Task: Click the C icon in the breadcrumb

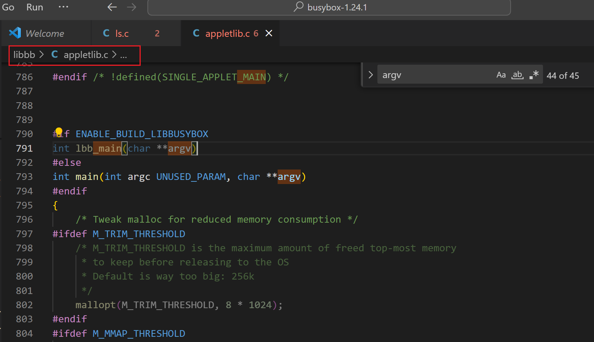Action: coord(55,54)
